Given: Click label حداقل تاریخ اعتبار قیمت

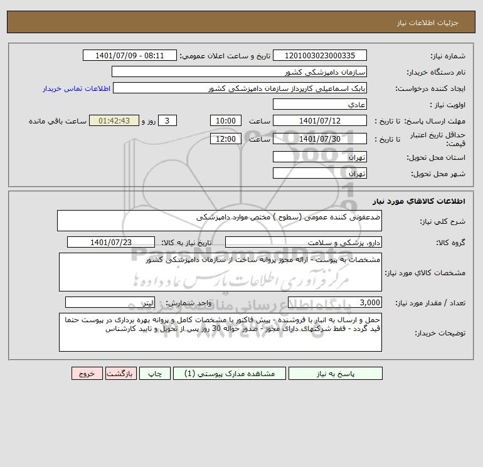Looking at the screenshot, I should coord(437,139).
